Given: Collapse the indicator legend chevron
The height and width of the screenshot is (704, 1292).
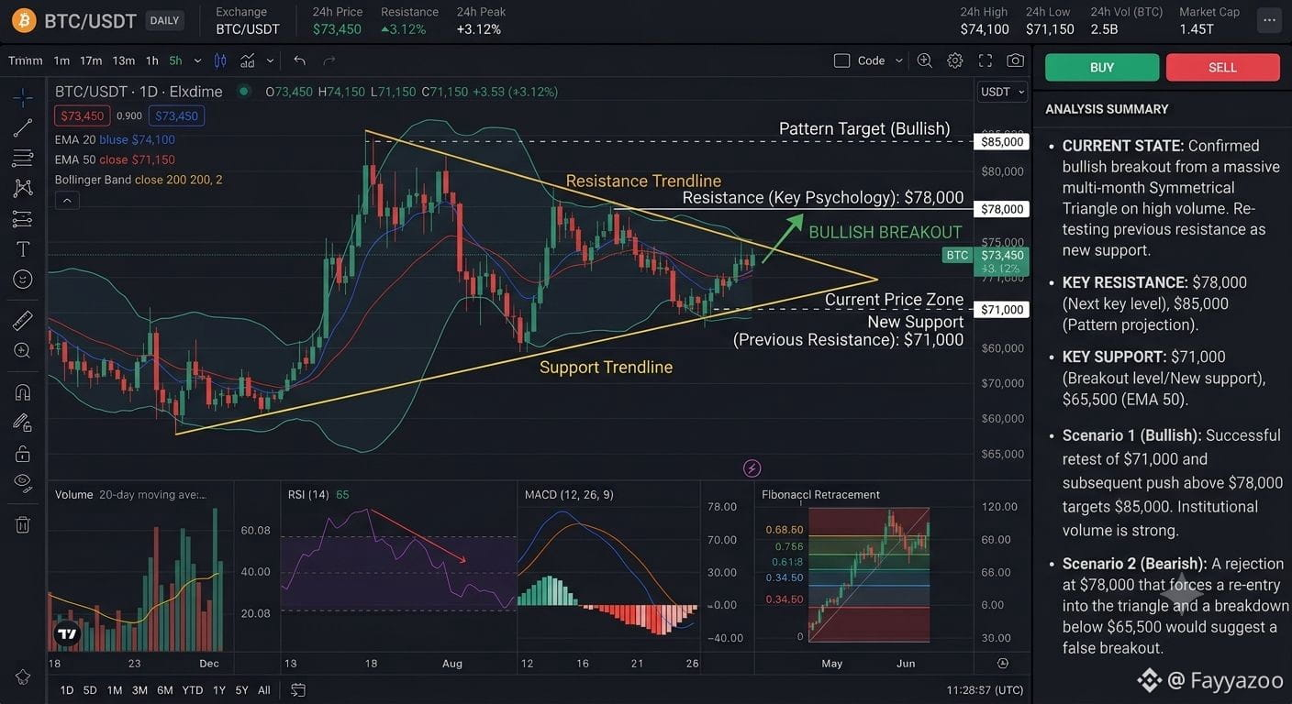Looking at the screenshot, I should click(67, 200).
